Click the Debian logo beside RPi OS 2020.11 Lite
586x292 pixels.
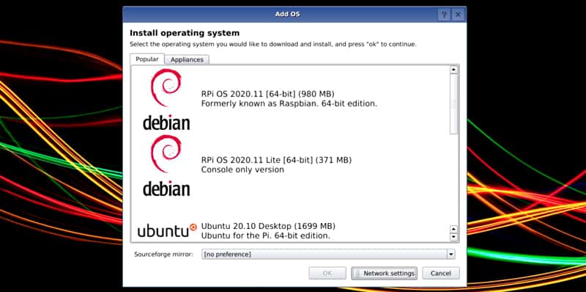(166, 166)
